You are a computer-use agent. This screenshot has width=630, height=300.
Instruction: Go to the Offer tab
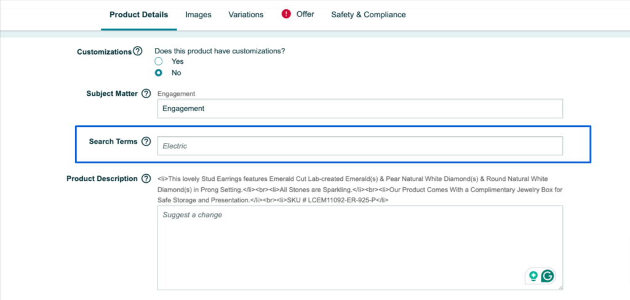(305, 15)
